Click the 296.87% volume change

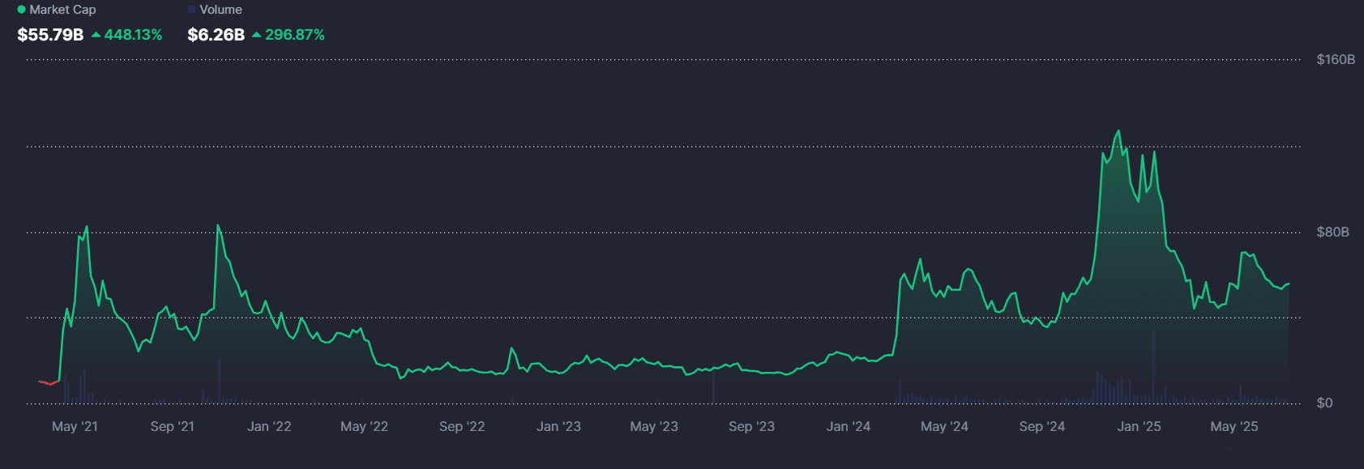(x=295, y=35)
